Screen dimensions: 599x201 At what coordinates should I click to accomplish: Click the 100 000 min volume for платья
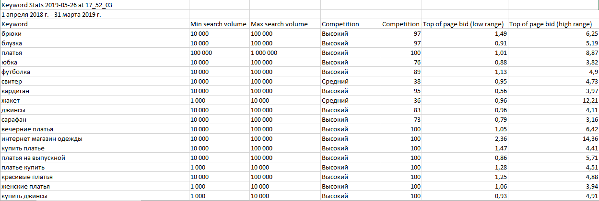[x=219, y=53]
